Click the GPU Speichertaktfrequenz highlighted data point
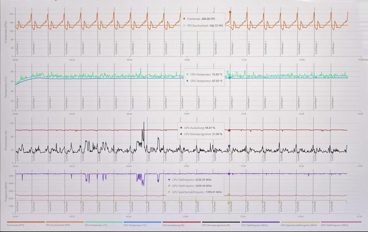Viewport: 368px width, 232px height. [x=229, y=203]
